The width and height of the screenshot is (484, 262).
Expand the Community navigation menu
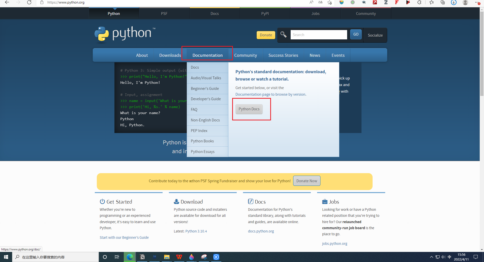point(246,55)
